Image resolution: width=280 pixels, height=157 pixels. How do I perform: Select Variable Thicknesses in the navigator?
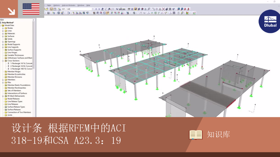pyautogui.click(x=16, y=55)
